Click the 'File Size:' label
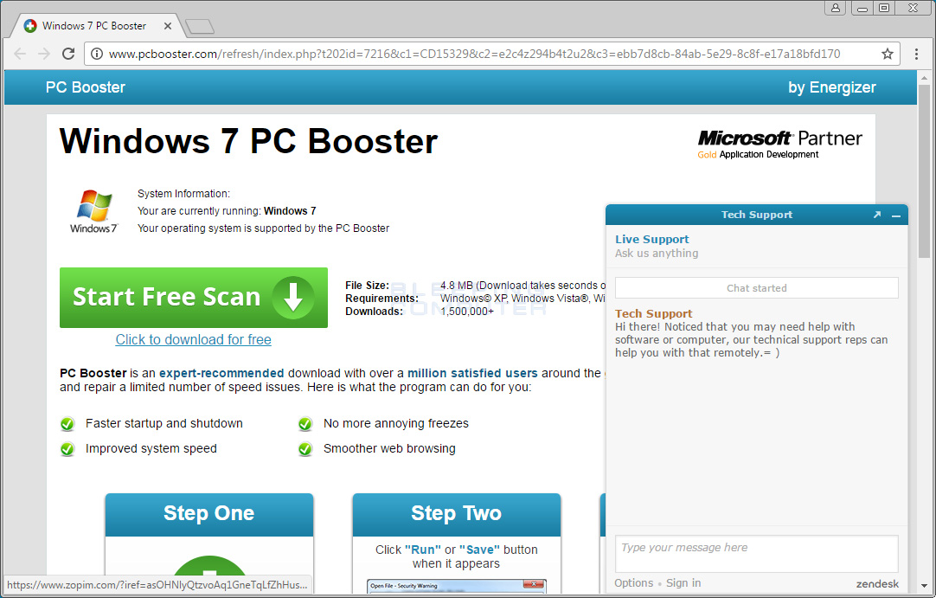This screenshot has width=936, height=598. pyautogui.click(x=367, y=286)
